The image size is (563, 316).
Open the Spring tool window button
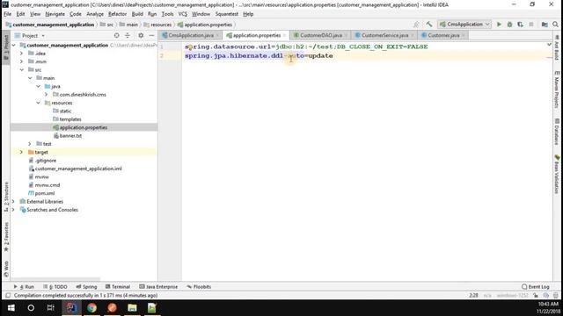(86, 287)
